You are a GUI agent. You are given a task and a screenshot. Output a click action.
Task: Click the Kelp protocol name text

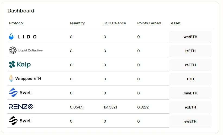pyautogui.click(x=24, y=65)
